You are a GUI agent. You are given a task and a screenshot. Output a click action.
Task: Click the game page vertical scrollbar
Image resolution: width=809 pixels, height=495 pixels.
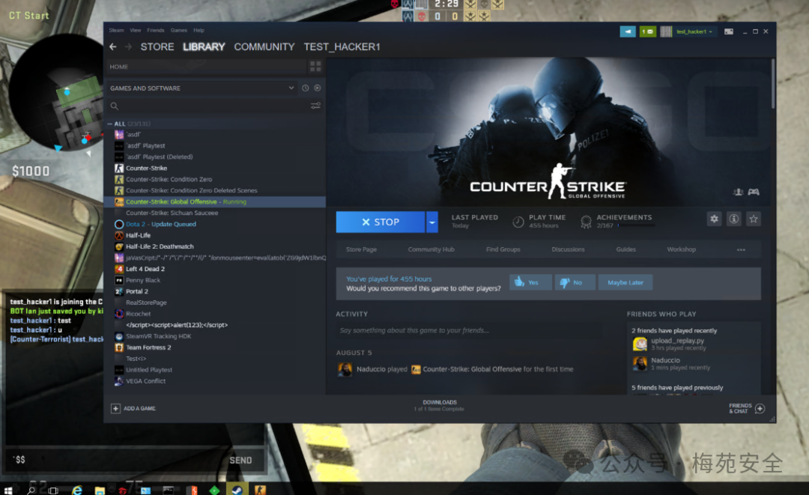(x=772, y=84)
